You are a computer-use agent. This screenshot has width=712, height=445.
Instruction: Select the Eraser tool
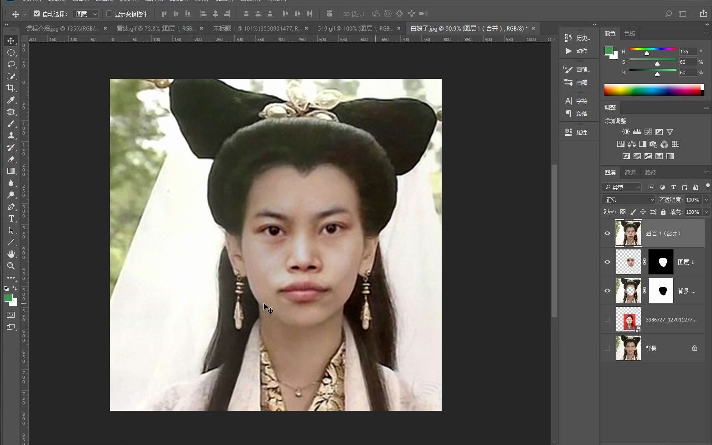(x=11, y=159)
